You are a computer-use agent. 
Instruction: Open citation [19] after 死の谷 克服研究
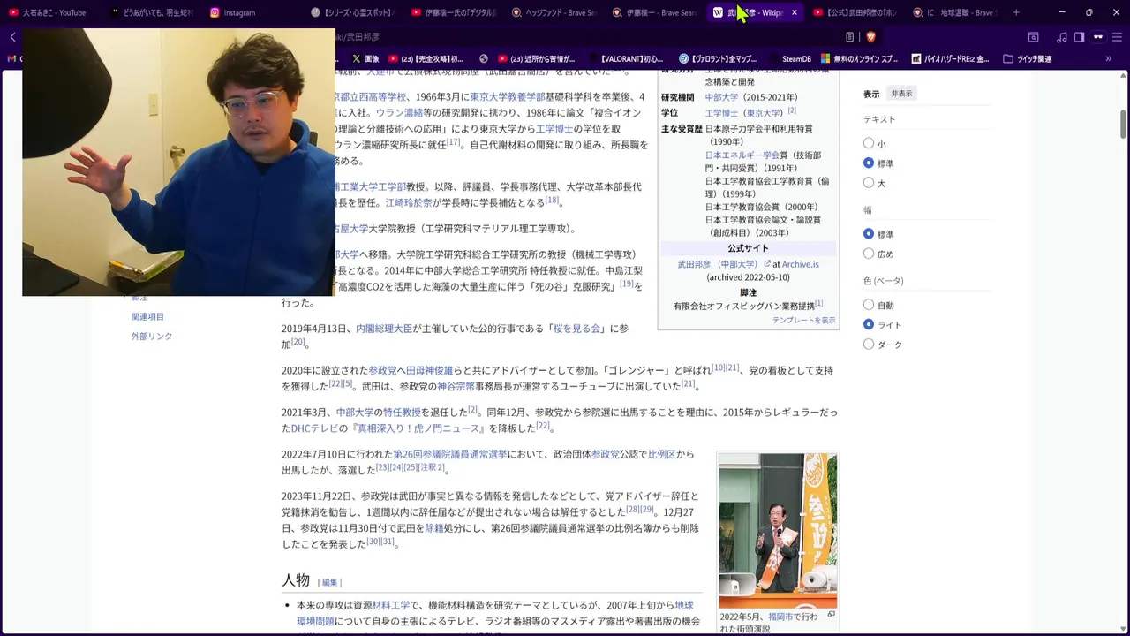point(626,284)
